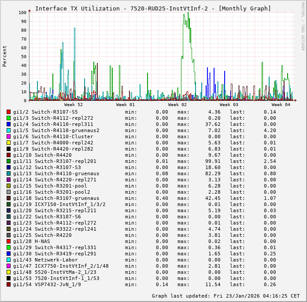
Task: Click the Graph last updated timestamp
Action: (226, 296)
